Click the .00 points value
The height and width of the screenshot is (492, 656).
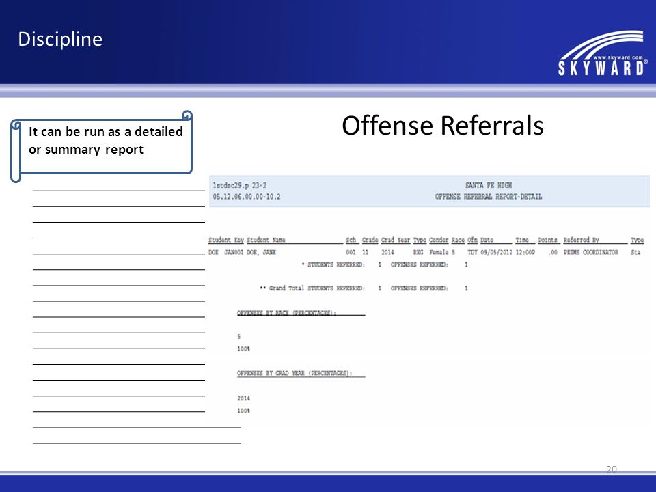coord(553,252)
